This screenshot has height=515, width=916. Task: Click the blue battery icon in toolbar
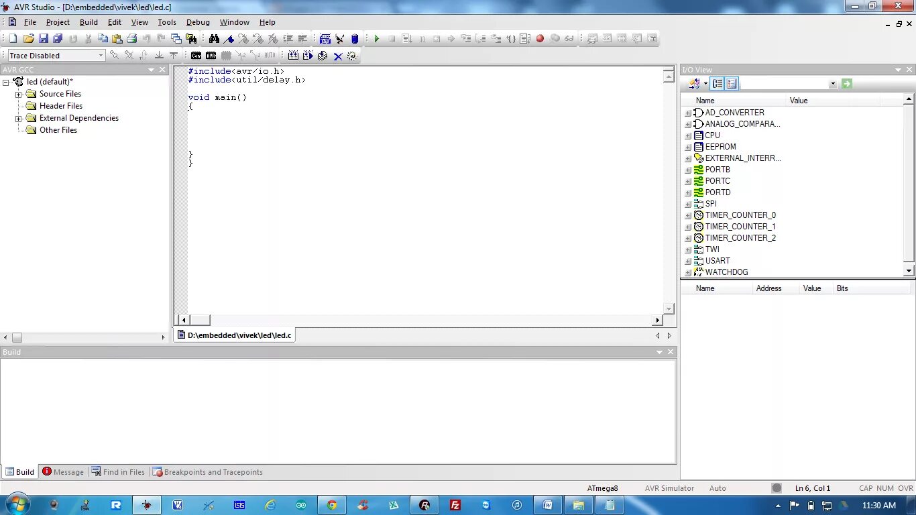355,39
